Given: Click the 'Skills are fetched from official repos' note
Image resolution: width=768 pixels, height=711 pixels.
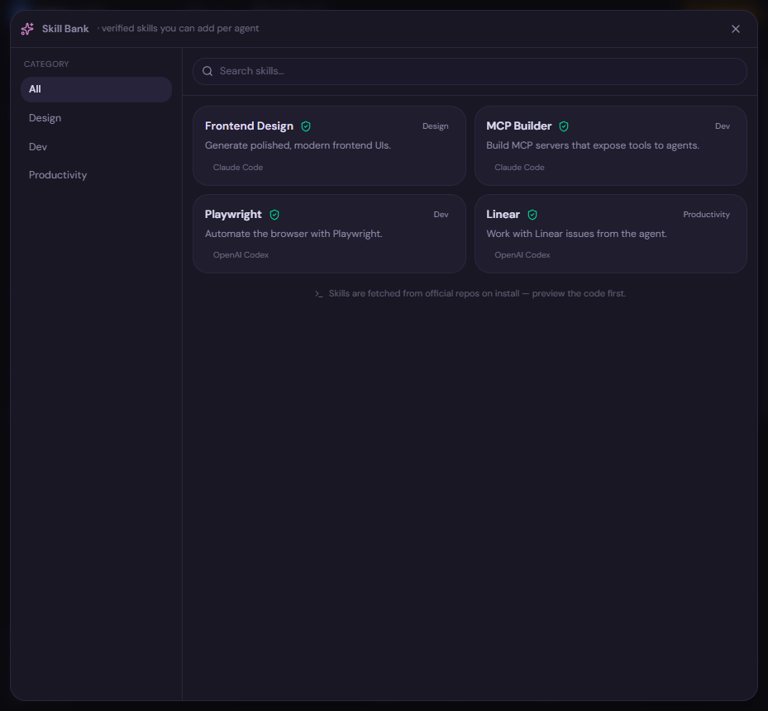Looking at the screenshot, I should pos(477,294).
